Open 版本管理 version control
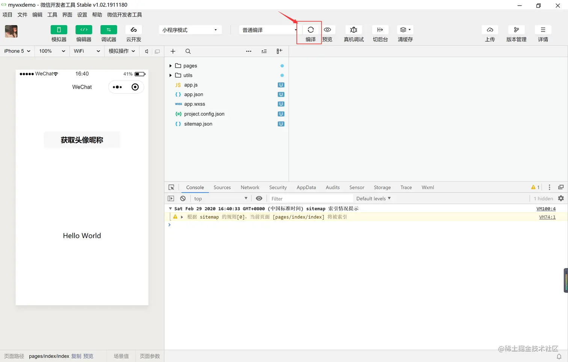Screen dimensions: 568x362 click(516, 30)
